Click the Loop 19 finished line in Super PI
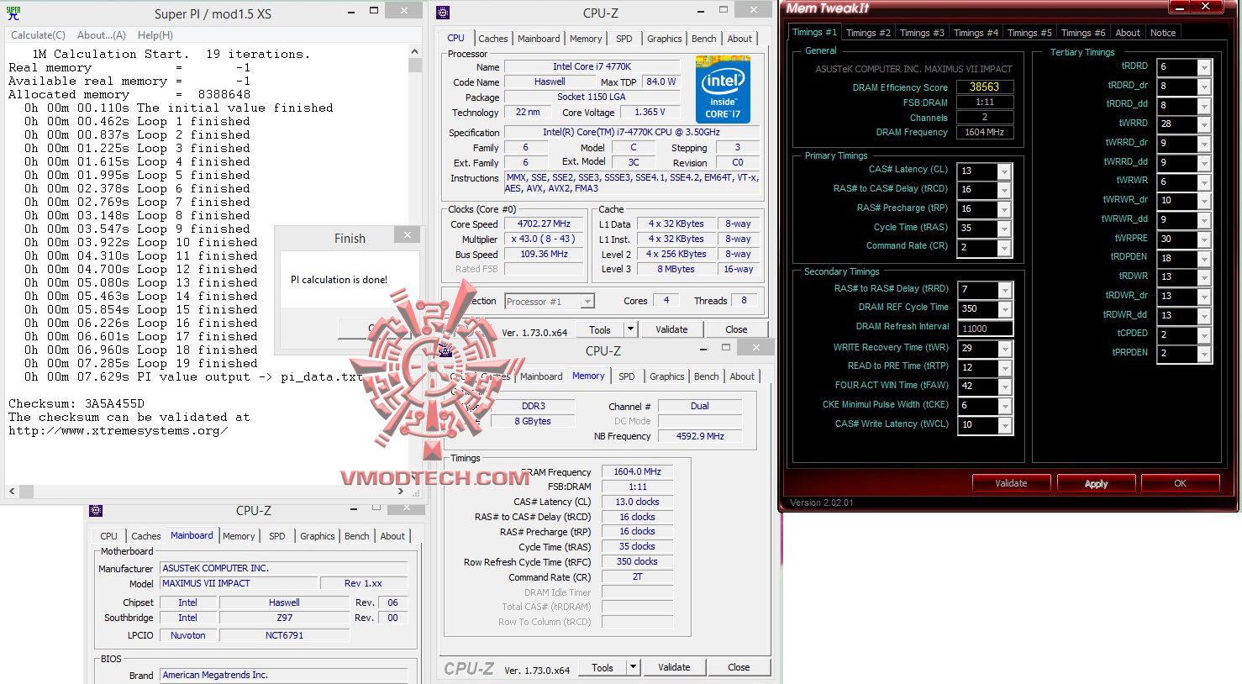The width and height of the screenshot is (1242, 684). point(141,364)
